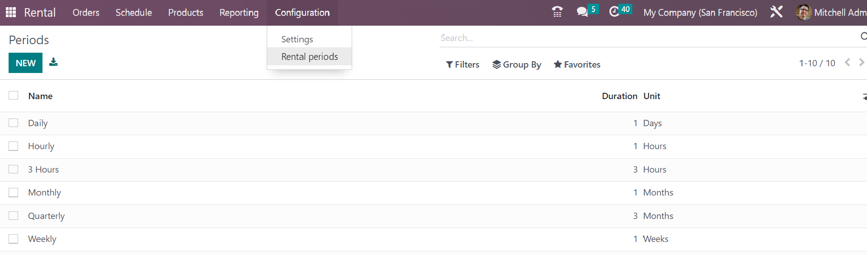Open the 3 Hours period record

click(43, 169)
